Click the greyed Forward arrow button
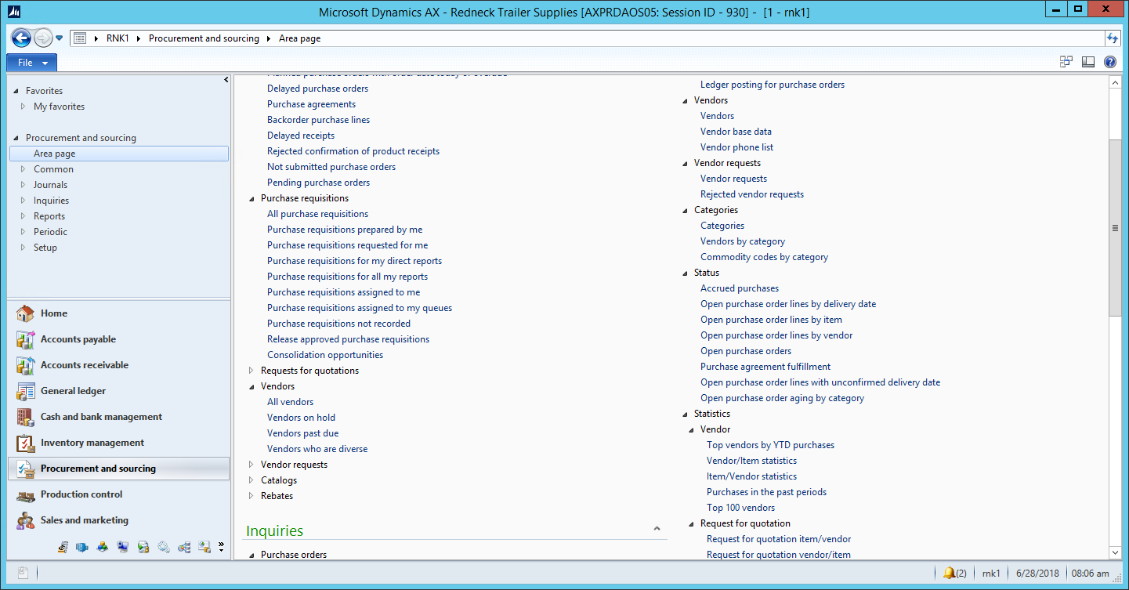Image resolution: width=1129 pixels, height=590 pixels. (x=43, y=38)
